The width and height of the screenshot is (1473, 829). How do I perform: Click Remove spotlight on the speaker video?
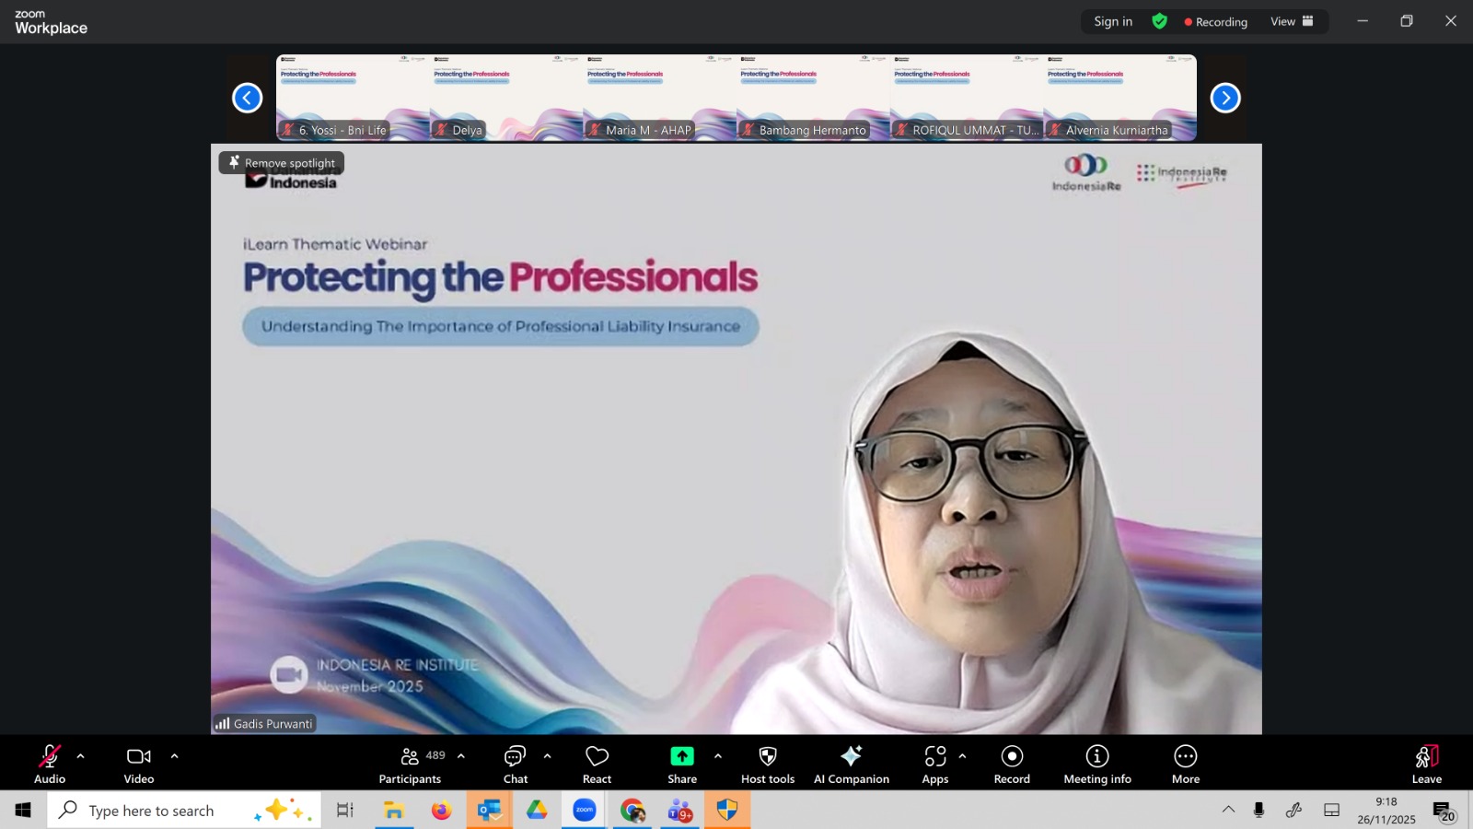point(282,163)
